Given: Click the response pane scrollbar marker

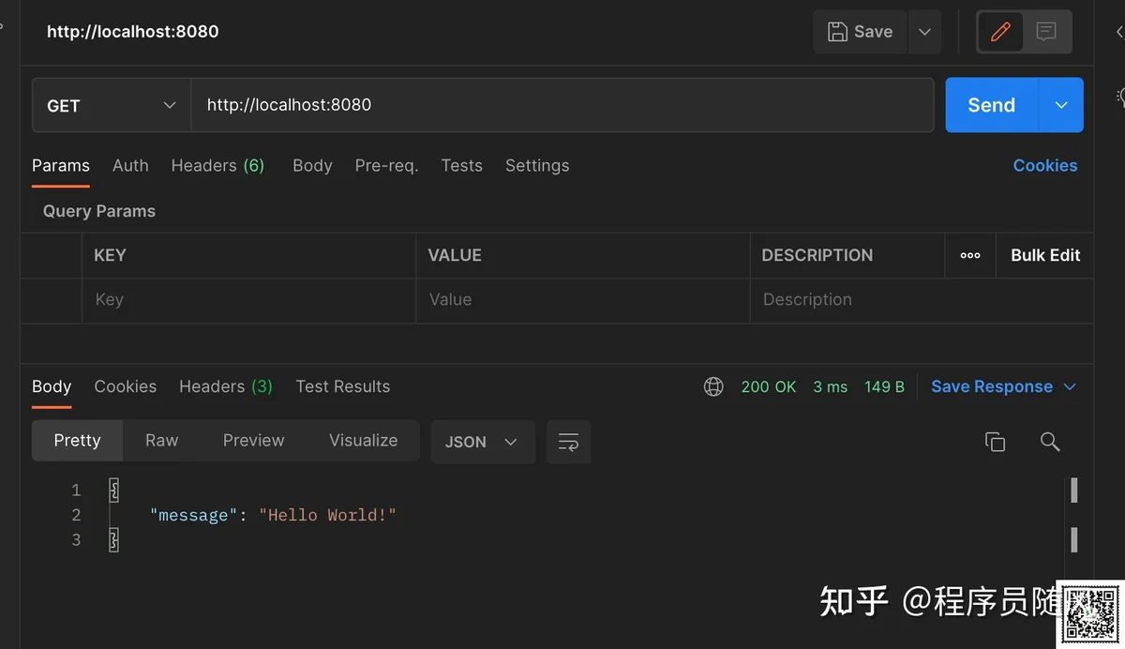Looking at the screenshot, I should pos(1073,490).
